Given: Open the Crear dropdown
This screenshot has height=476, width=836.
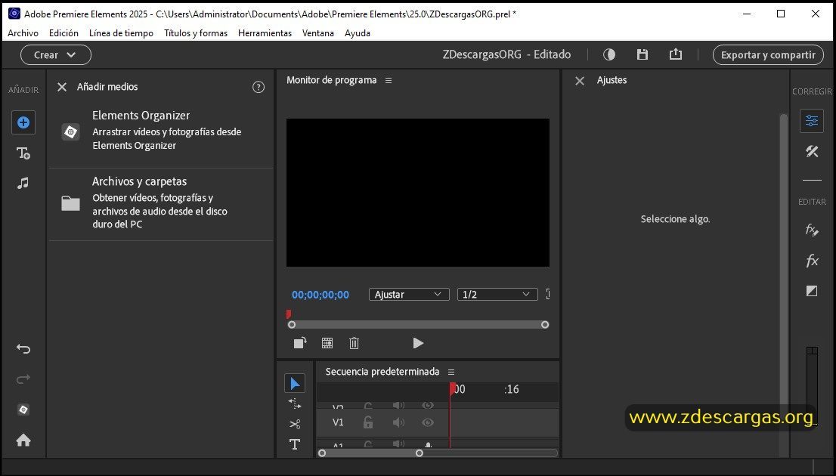Looking at the screenshot, I should pos(56,55).
